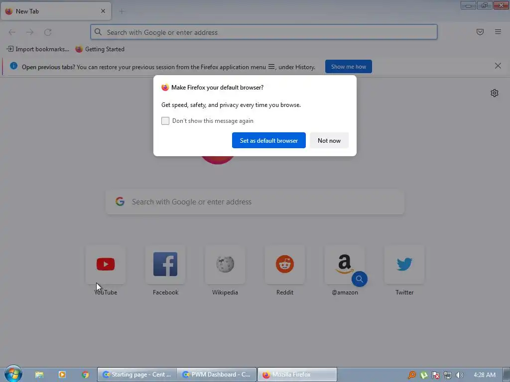
Task: Click "Make Firefox your default browser?" heading
Action: tap(217, 88)
